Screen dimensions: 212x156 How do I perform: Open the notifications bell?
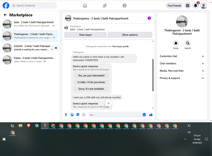click(x=195, y=6)
